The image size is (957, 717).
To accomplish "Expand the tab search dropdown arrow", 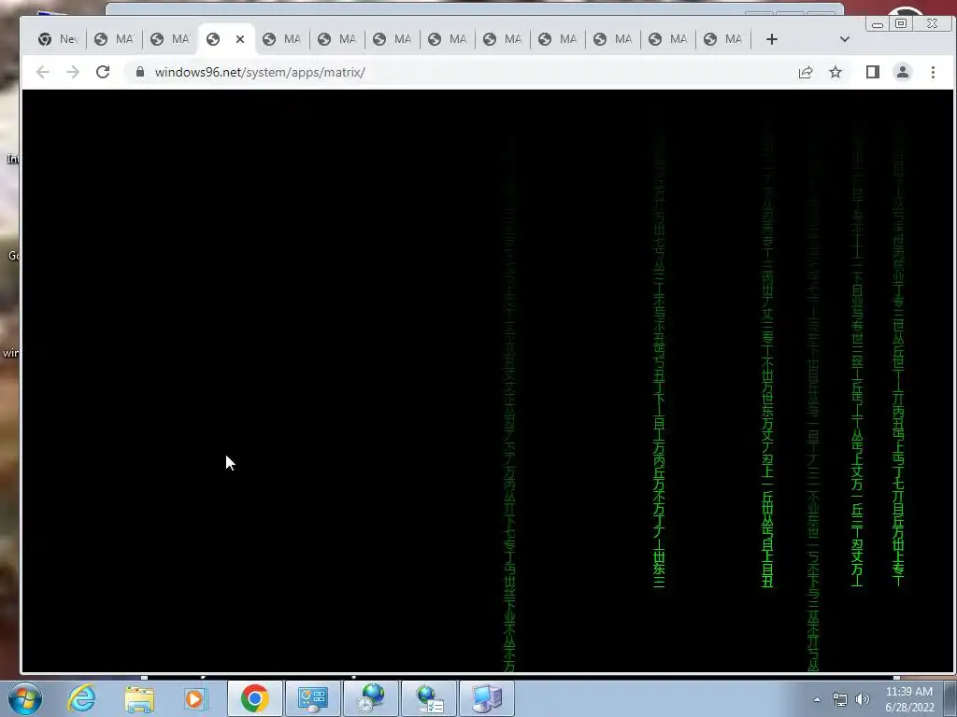I will [845, 39].
